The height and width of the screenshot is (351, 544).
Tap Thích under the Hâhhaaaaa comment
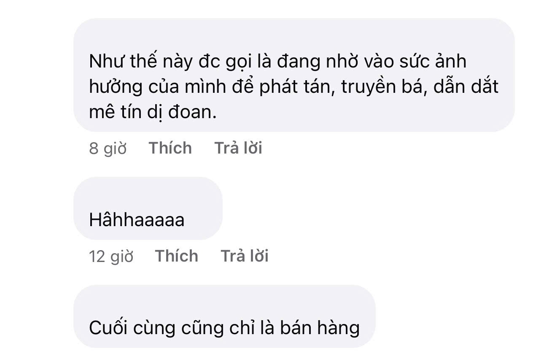176,256
